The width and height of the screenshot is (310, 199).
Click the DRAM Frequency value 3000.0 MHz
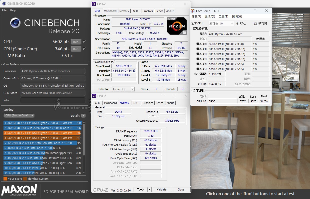[151, 131]
